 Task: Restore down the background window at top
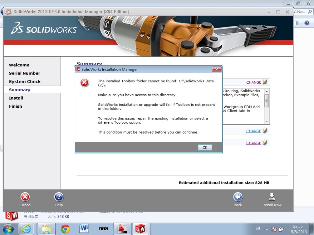pos(298,3)
